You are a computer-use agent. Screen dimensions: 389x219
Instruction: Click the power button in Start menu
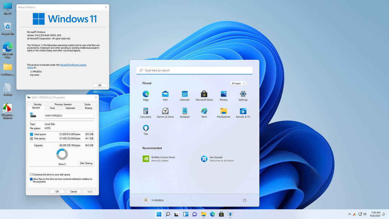click(245, 200)
